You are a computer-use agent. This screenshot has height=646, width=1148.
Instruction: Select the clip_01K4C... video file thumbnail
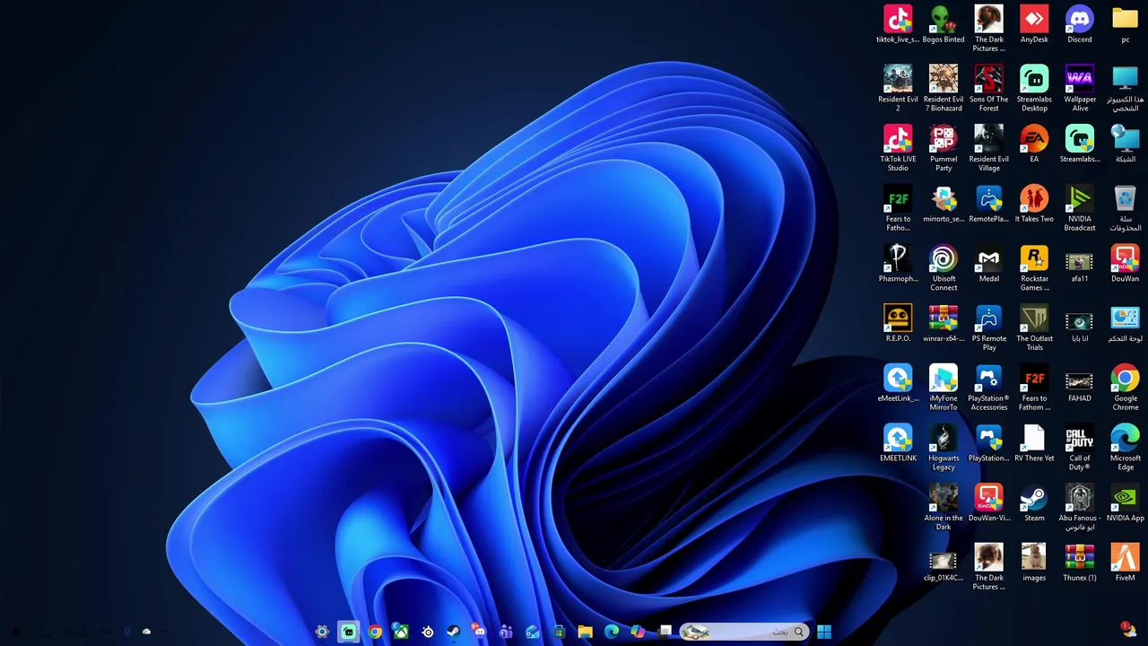(x=944, y=563)
